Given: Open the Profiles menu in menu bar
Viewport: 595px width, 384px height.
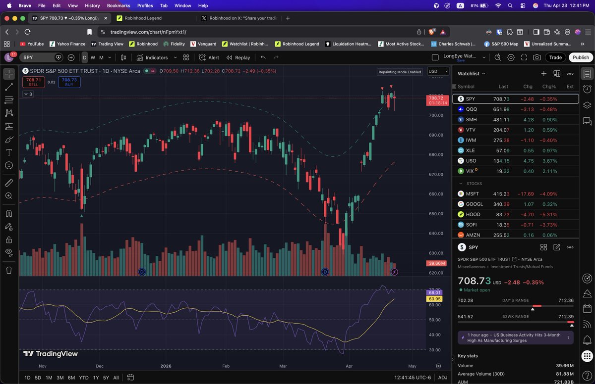Looking at the screenshot, I should pos(145,5).
